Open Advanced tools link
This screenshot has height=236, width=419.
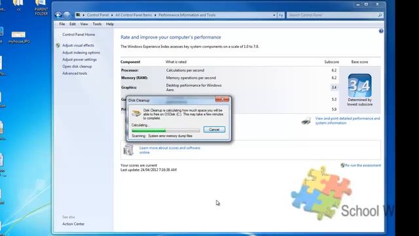coord(75,73)
